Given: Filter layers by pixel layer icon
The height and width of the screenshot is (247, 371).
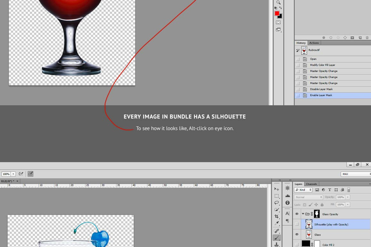Looking at the screenshot, I should (x=317, y=190).
